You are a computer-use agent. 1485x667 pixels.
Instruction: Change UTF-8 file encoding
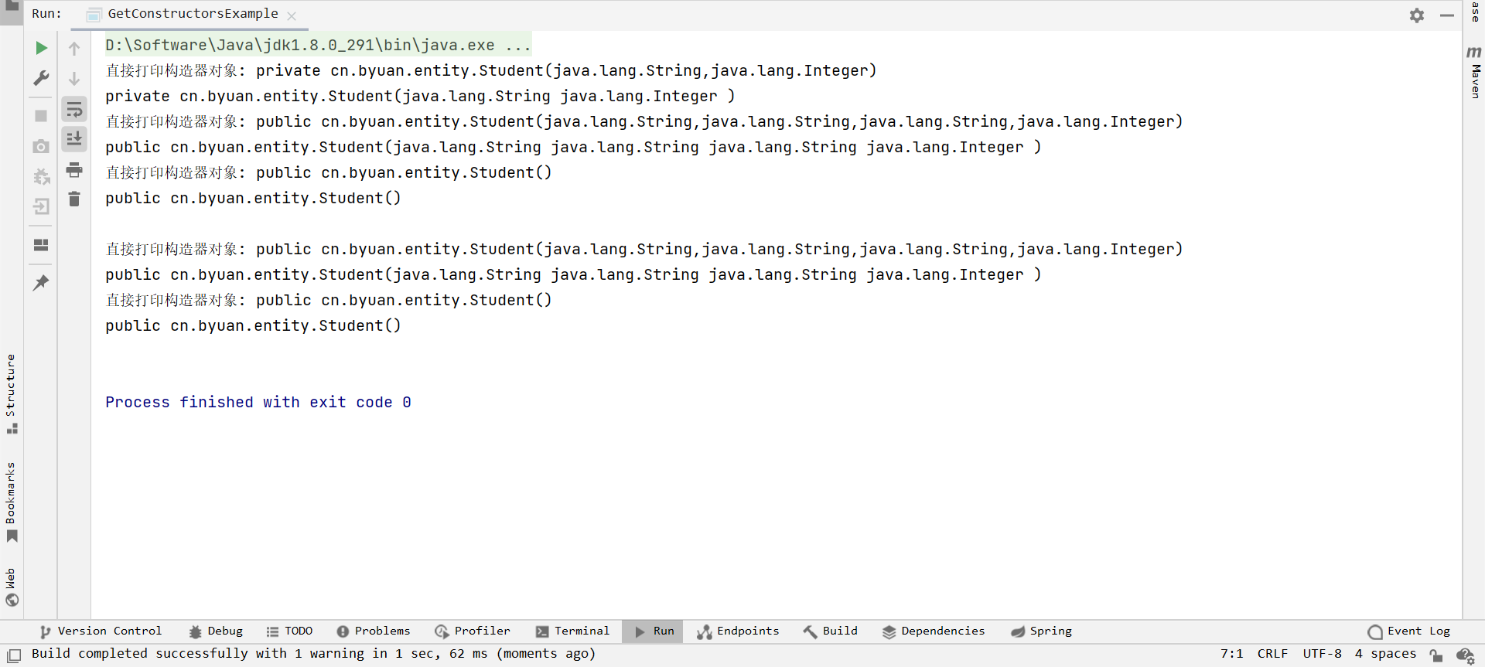1323,654
